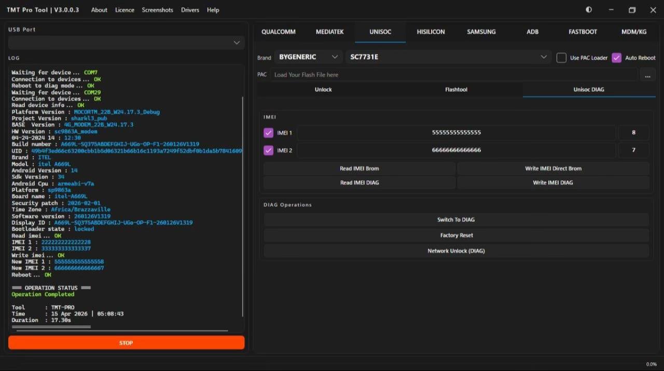Click the 'Duration : 17.30s' log line
The width and height of the screenshot is (664, 371).
pyautogui.click(x=41, y=320)
